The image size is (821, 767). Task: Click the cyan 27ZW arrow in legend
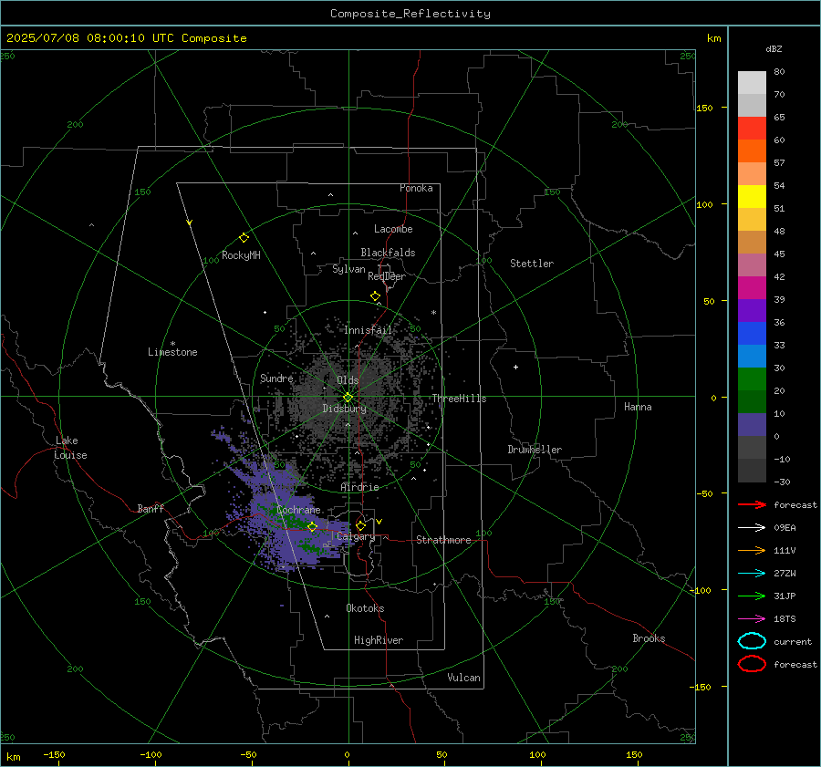pos(752,574)
